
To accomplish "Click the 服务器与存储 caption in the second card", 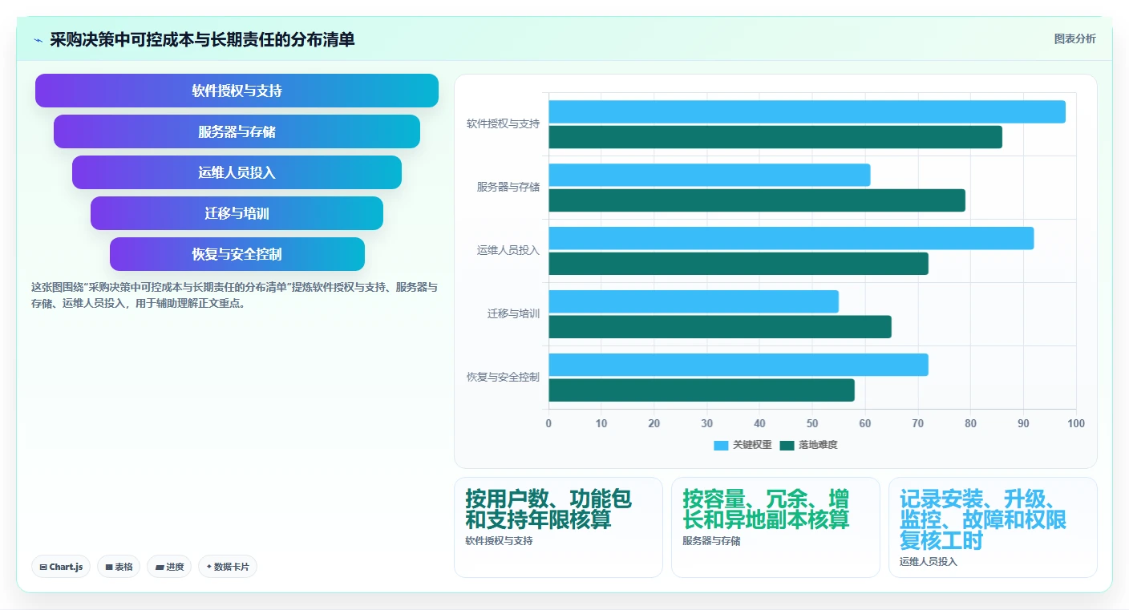I will [x=711, y=541].
